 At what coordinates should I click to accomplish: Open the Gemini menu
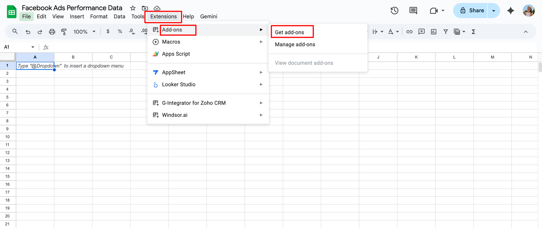click(209, 16)
